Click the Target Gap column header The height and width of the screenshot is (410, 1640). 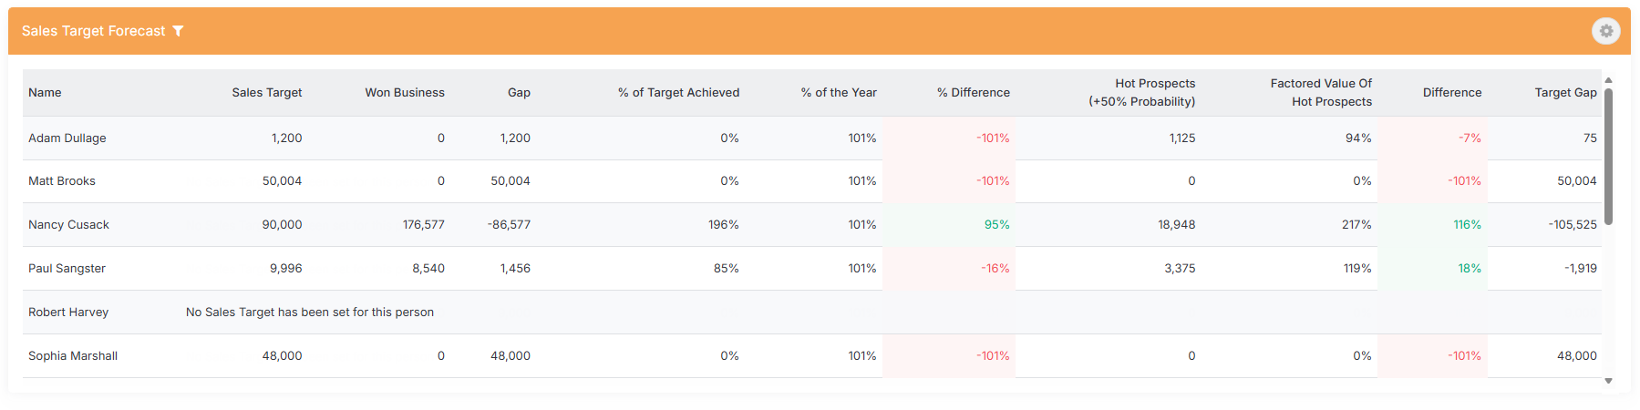point(1565,93)
